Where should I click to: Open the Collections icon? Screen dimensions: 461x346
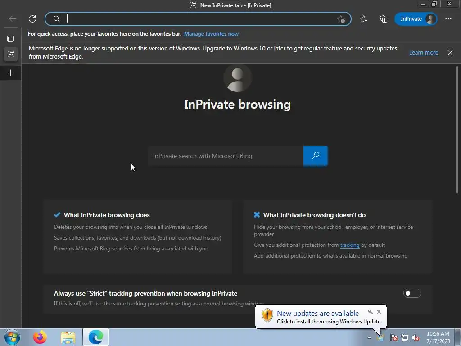[x=384, y=19]
